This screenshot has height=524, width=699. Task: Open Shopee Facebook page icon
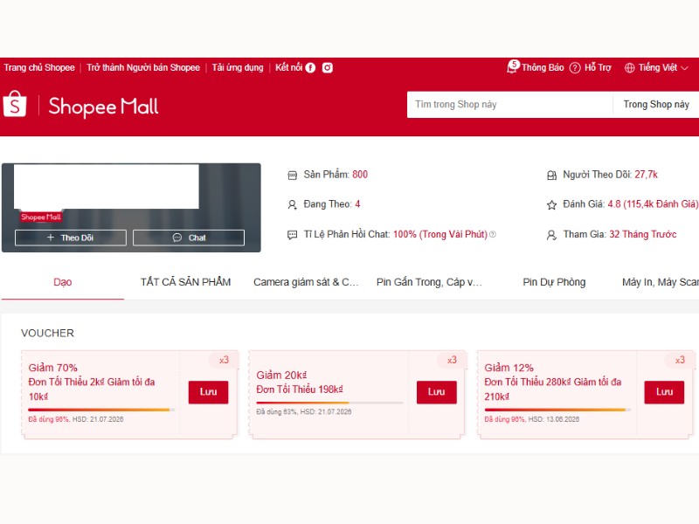pos(311,68)
